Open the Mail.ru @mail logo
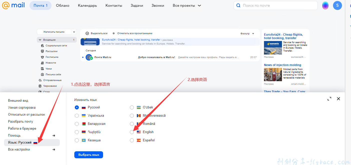This screenshot has width=351, height=165. pos(13,5)
